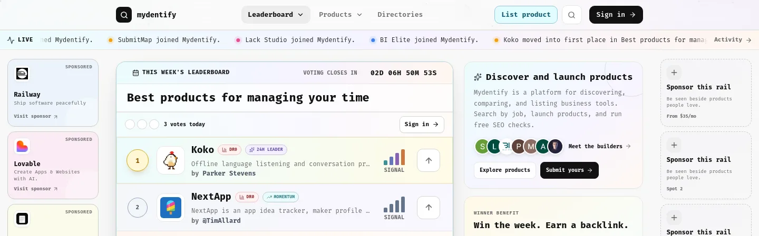Upvote Koko with the arrow button
Screen dimensions: 759x236
click(x=429, y=160)
